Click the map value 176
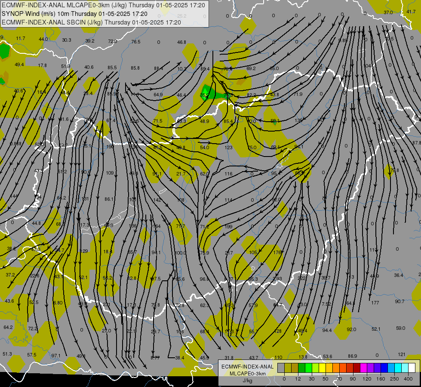This screenshot has height=387, width=421. [x=277, y=252]
